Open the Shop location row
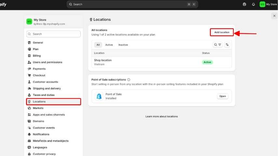278x156 pixels. tap(161, 62)
